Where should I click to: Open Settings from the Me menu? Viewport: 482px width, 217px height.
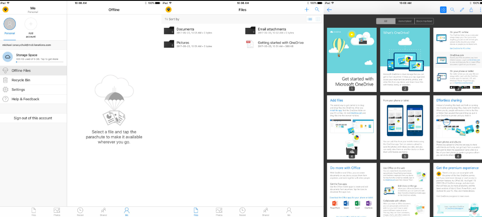point(33,89)
